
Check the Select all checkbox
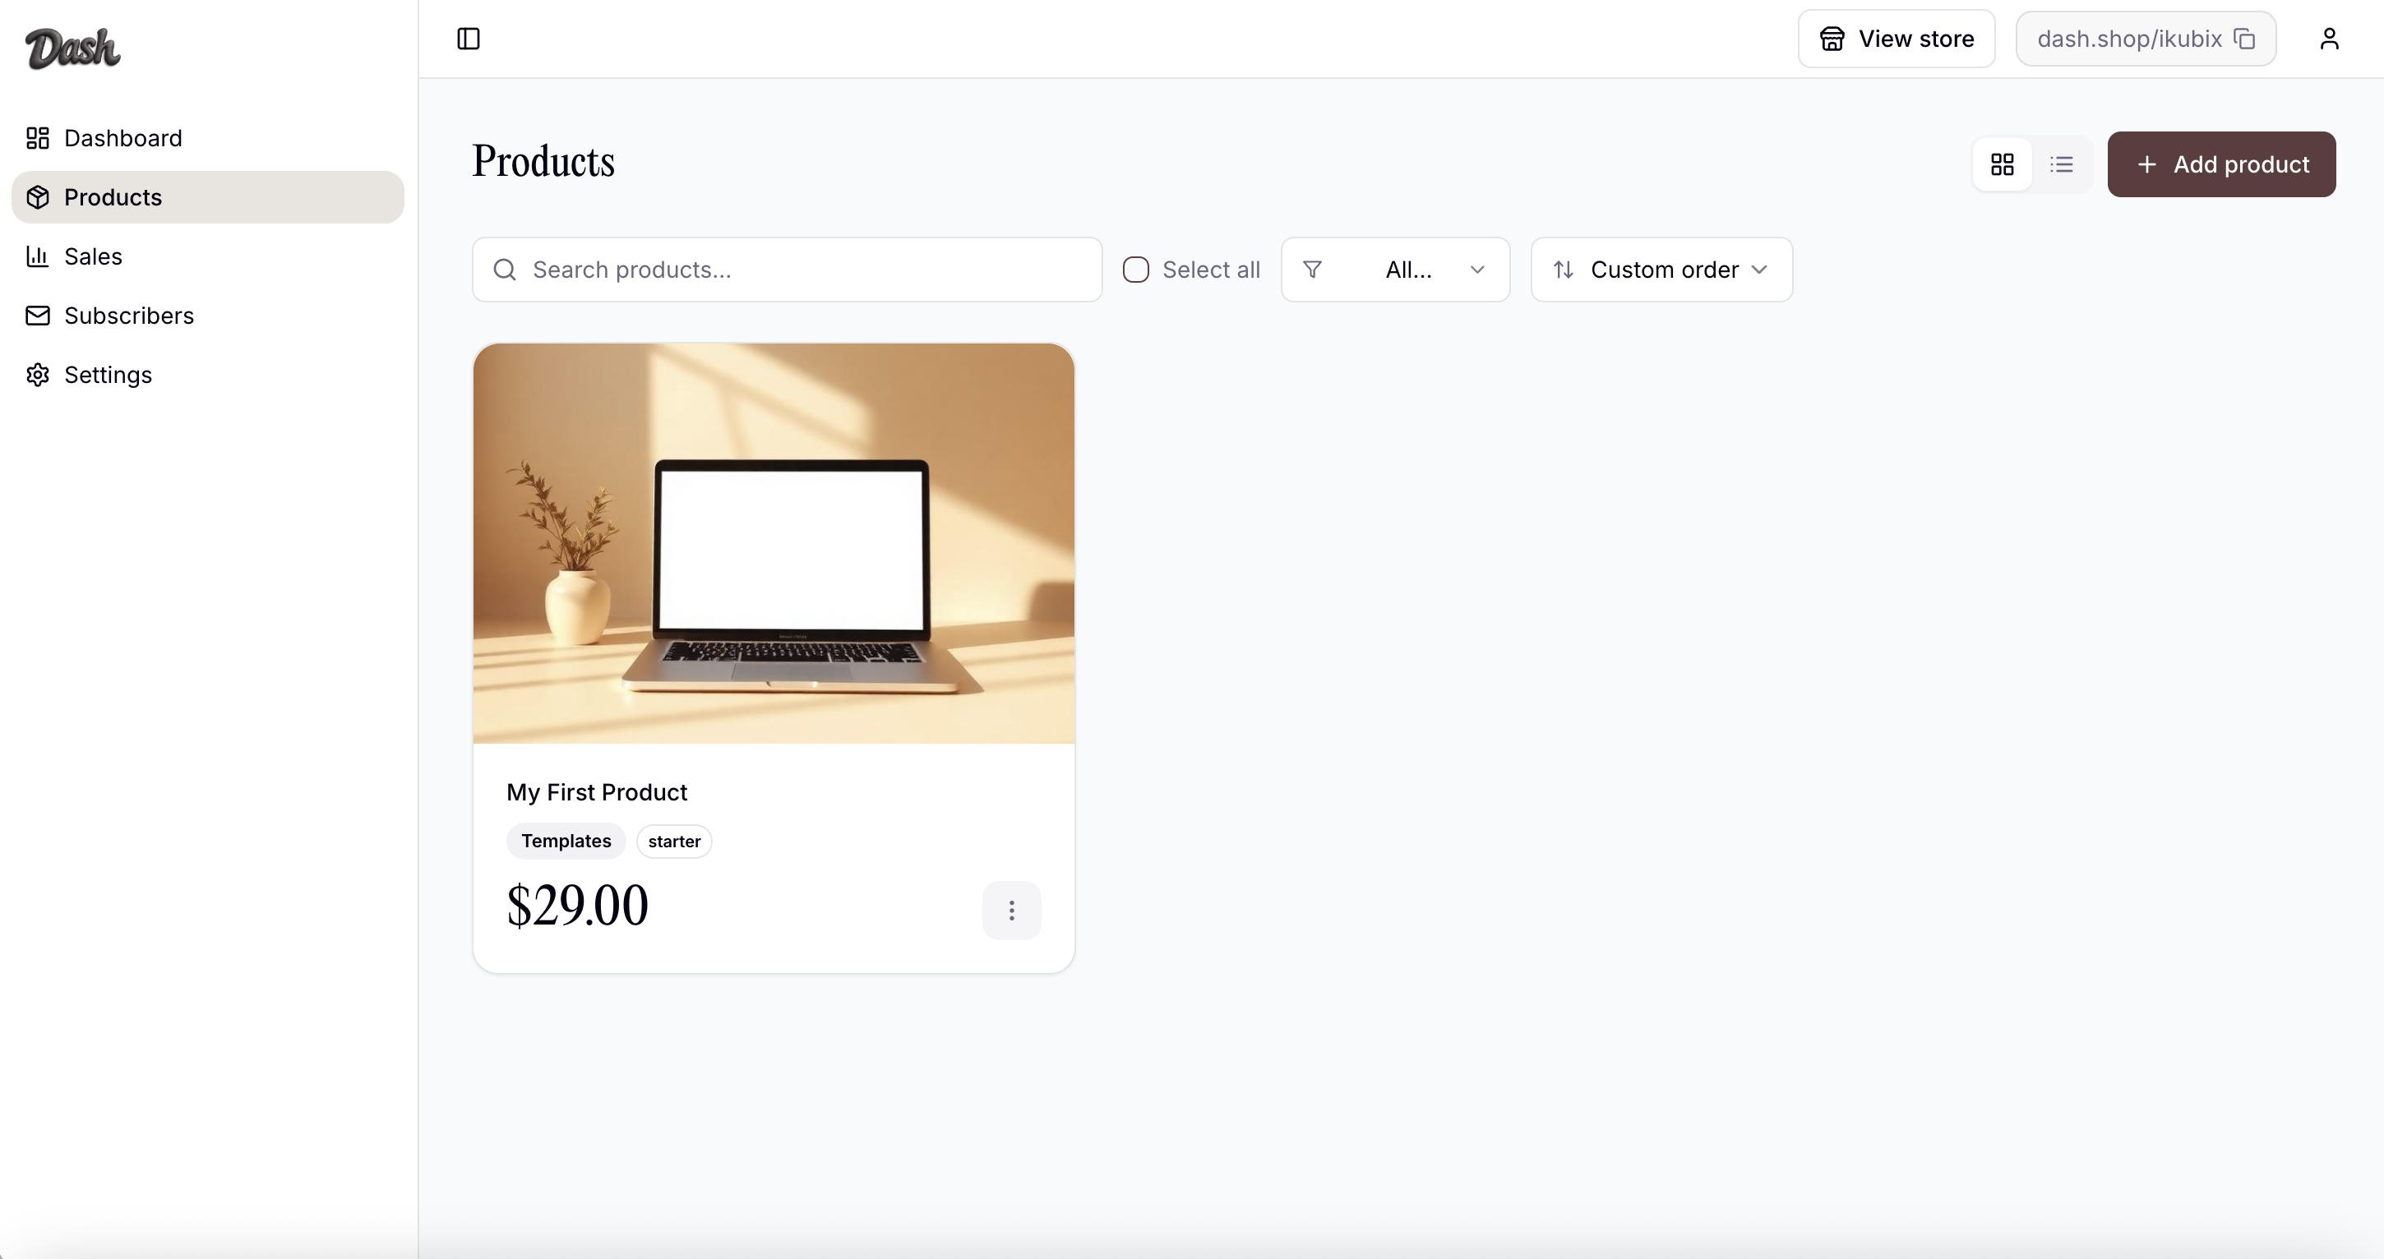click(x=1135, y=270)
